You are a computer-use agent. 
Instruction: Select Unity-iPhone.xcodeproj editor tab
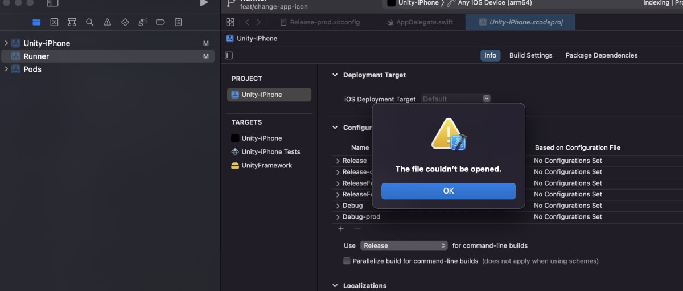(520, 22)
